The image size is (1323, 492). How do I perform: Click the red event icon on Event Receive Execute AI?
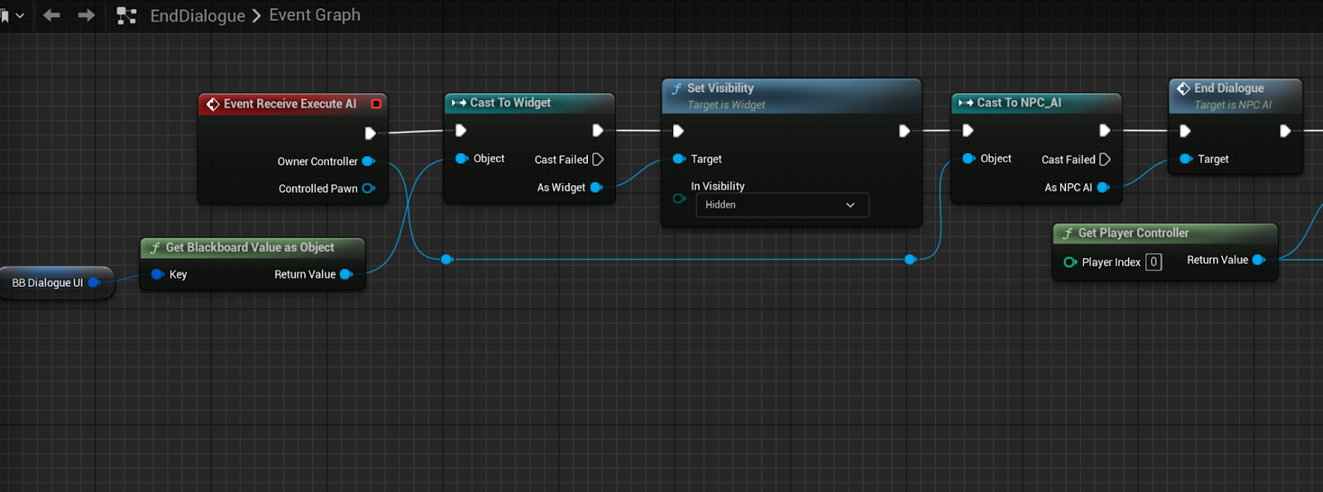point(213,104)
